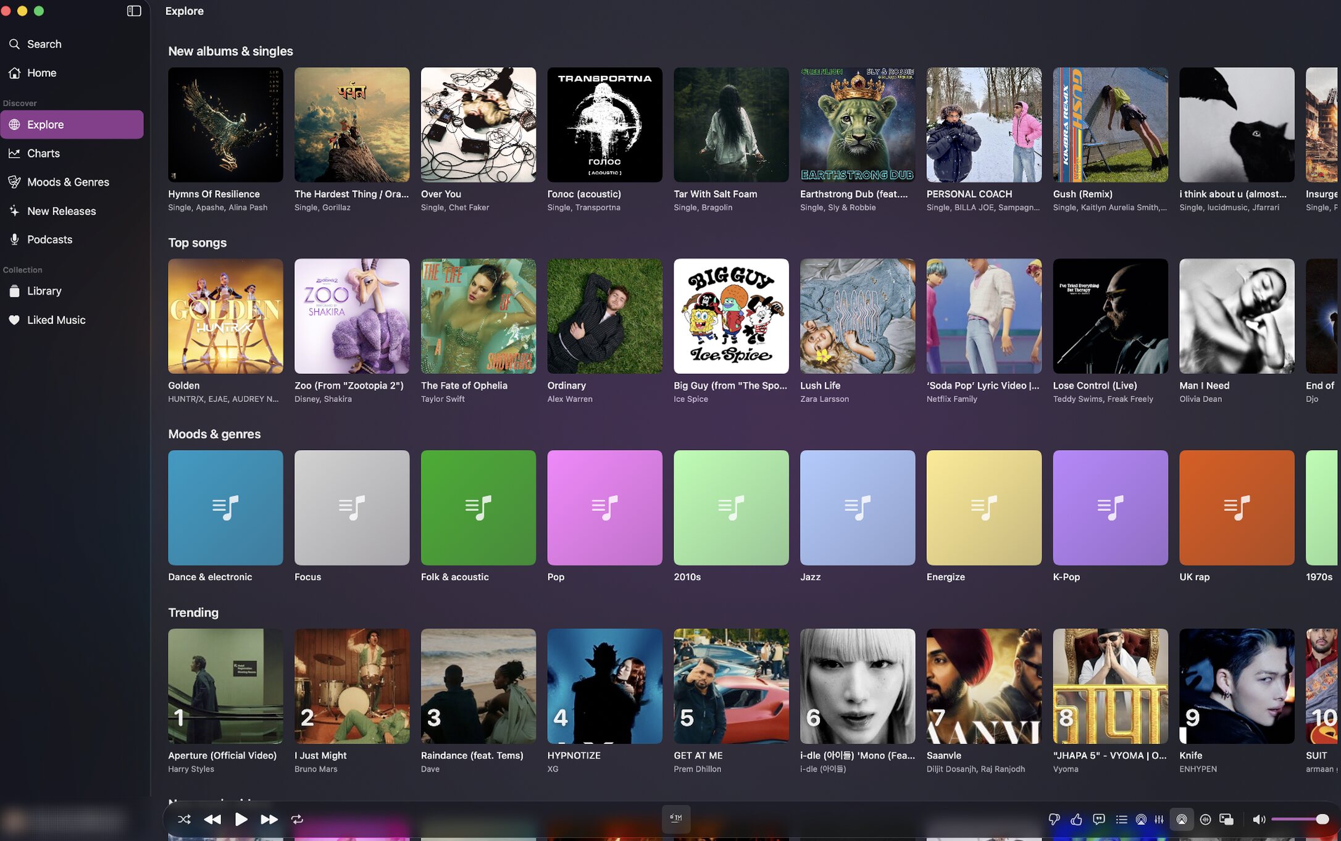Viewport: 1341px width, 841px height.
Task: Open Gush (Remix) cover
Action: pyautogui.click(x=1110, y=125)
